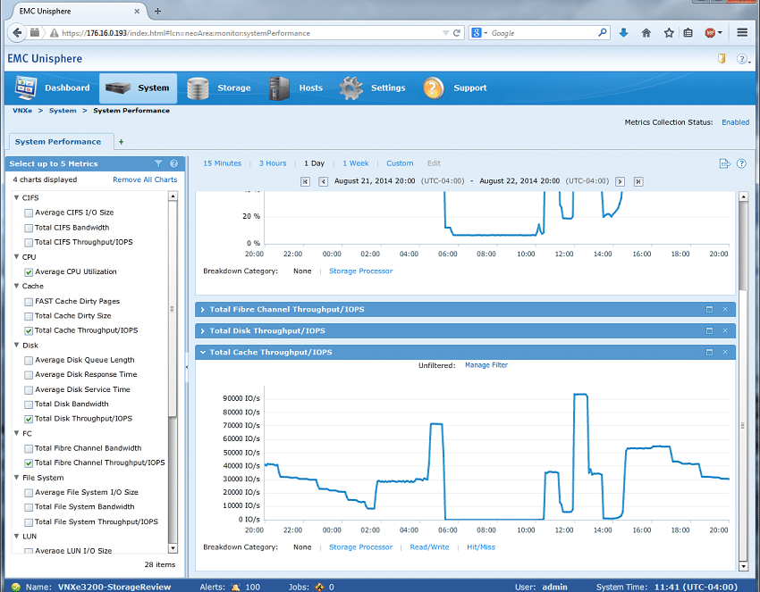Expand Total Disk Throughput/IOPS chart panel
Viewport: 760px width, 592px height.
[203, 330]
